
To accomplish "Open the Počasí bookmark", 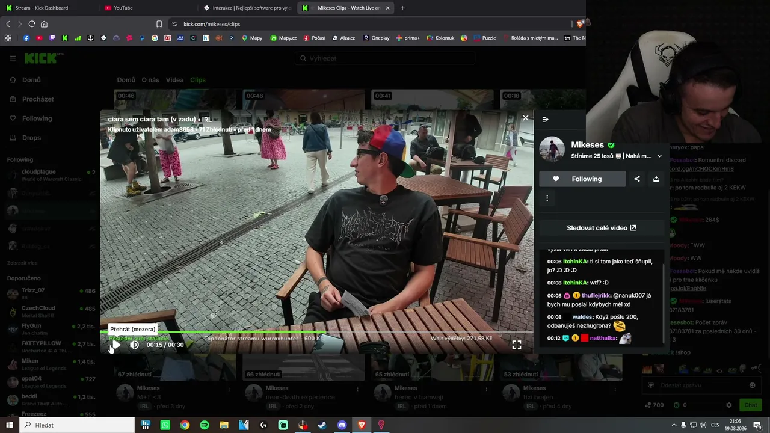I will 315,38.
